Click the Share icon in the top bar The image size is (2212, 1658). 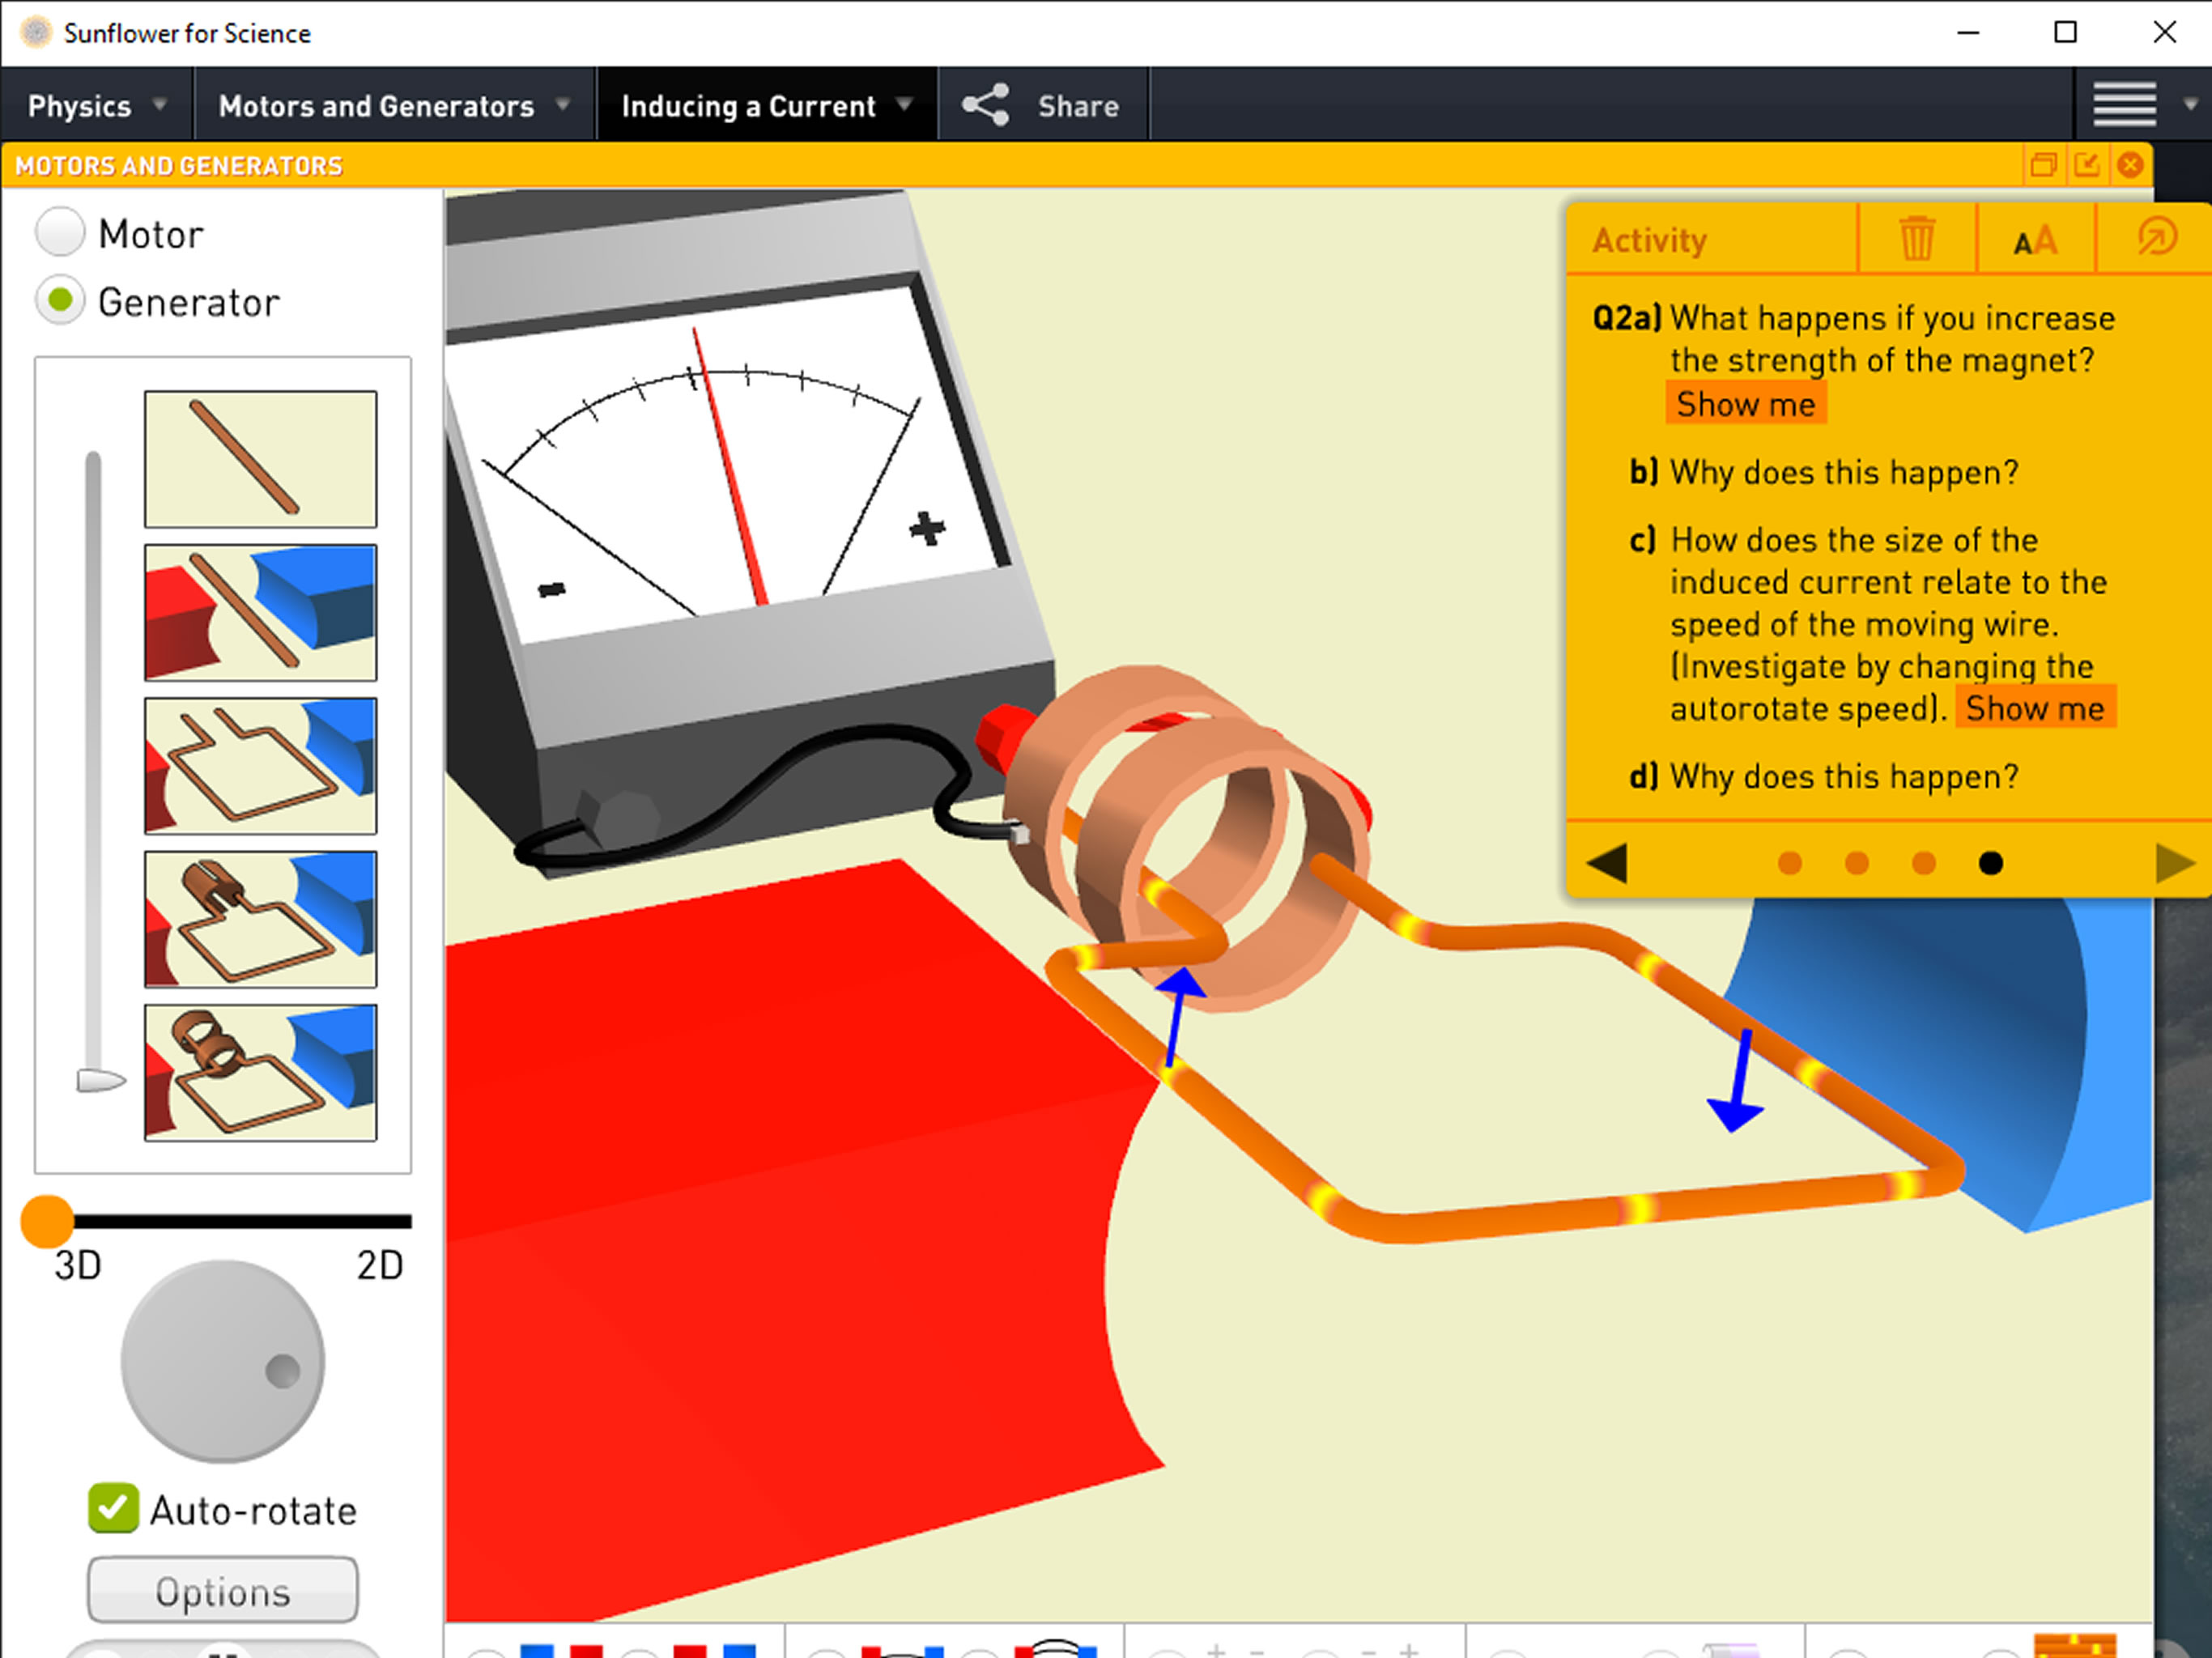[985, 105]
